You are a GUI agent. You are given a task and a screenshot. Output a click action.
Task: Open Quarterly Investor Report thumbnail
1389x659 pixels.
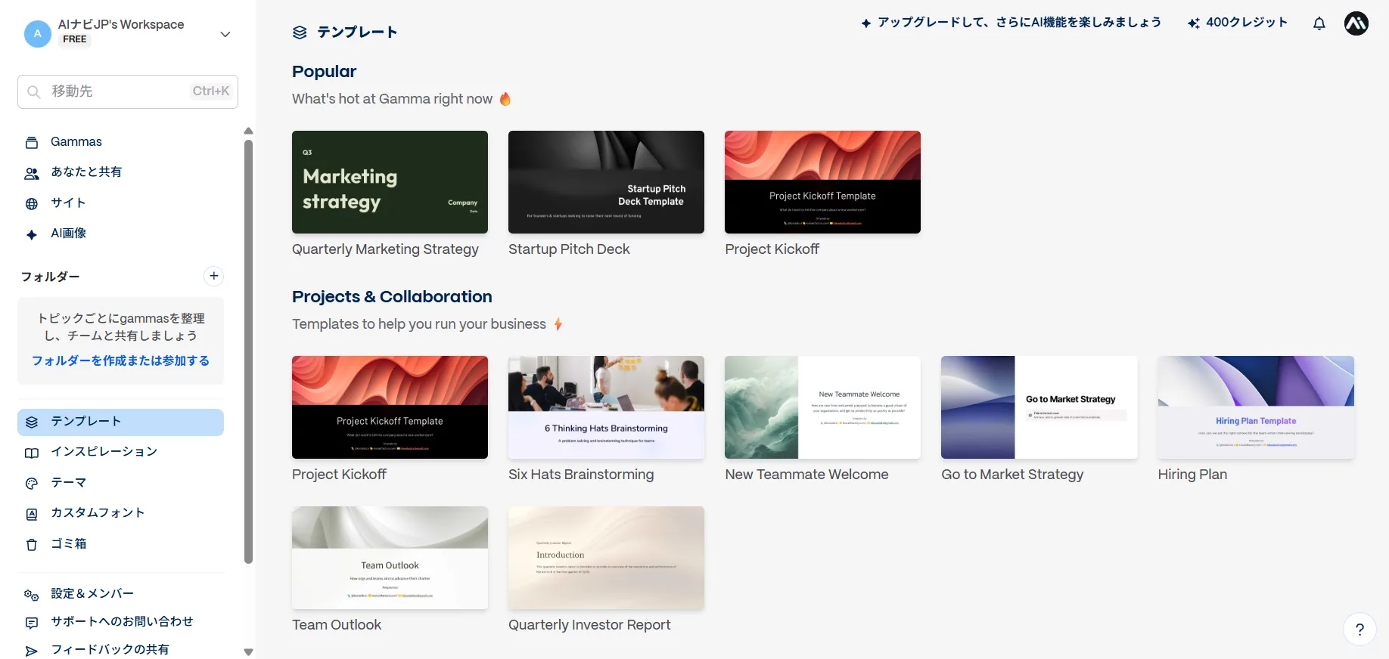coord(606,558)
